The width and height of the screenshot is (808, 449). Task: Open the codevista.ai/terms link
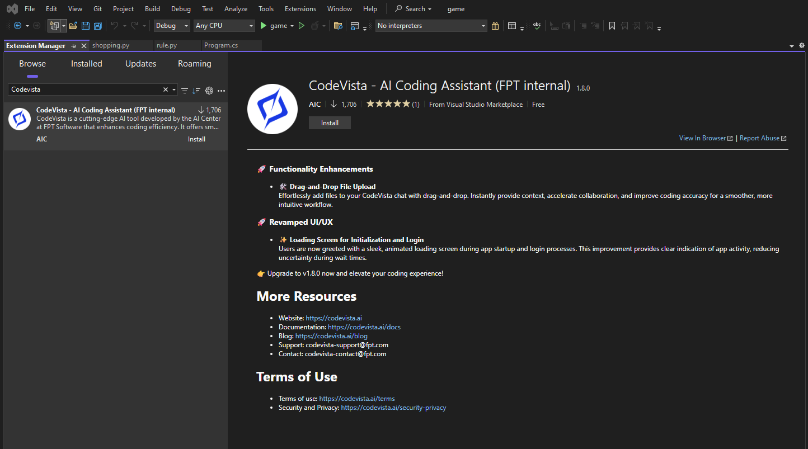point(357,399)
